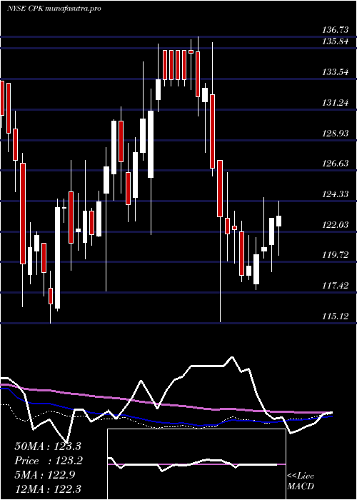The width and height of the screenshot is (357, 500).
Task: Click the 128.93 price level label
Action: click(x=336, y=134)
